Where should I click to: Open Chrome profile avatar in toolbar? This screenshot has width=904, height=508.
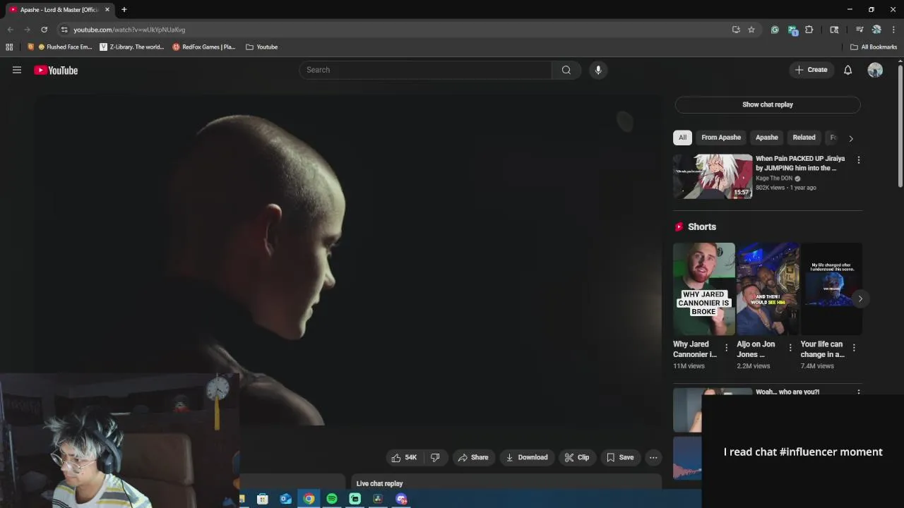[x=876, y=30]
